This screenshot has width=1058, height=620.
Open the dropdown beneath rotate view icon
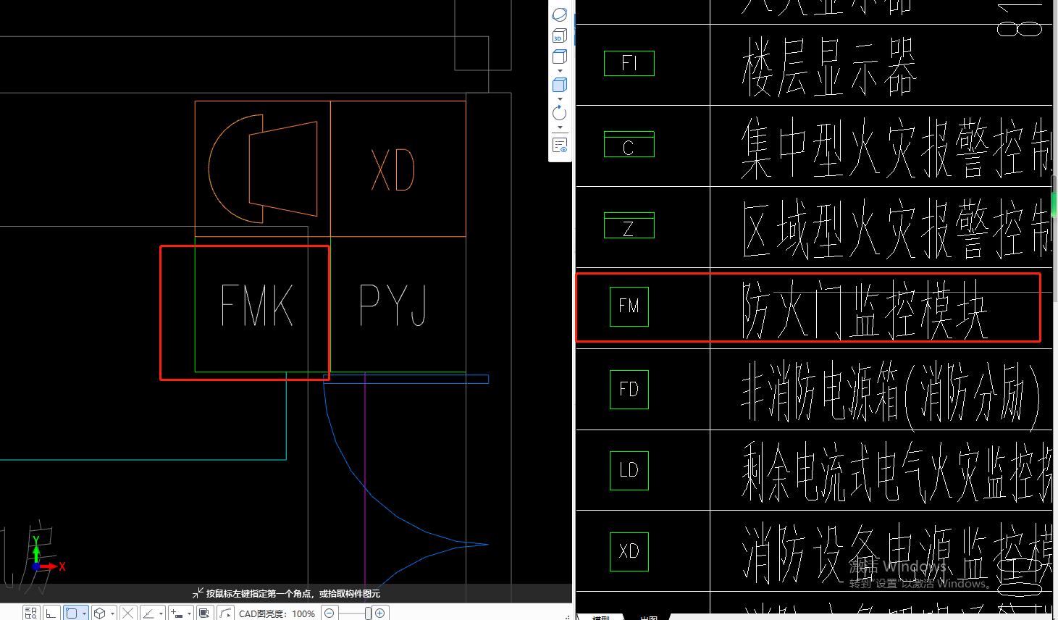coord(560,127)
